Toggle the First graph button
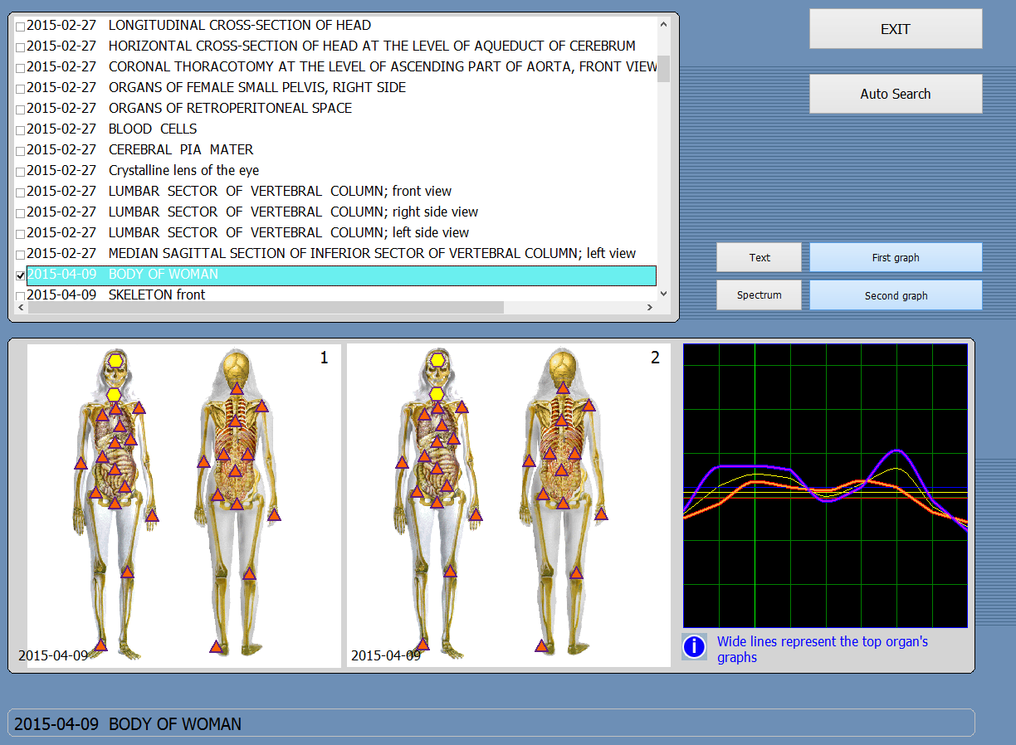The width and height of the screenshot is (1016, 745). click(x=896, y=257)
